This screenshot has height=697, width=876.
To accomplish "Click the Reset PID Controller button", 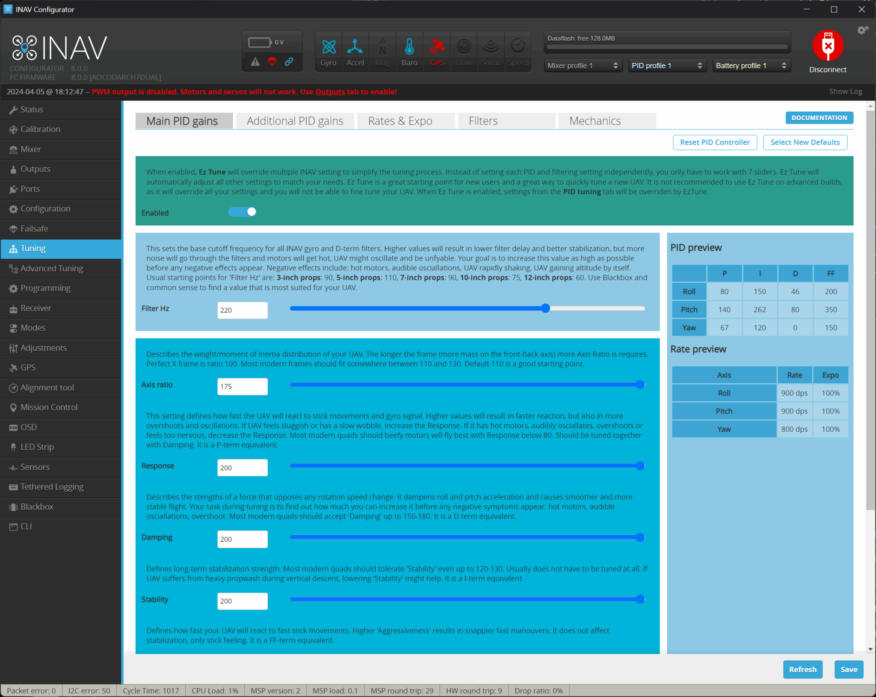I will click(x=715, y=142).
